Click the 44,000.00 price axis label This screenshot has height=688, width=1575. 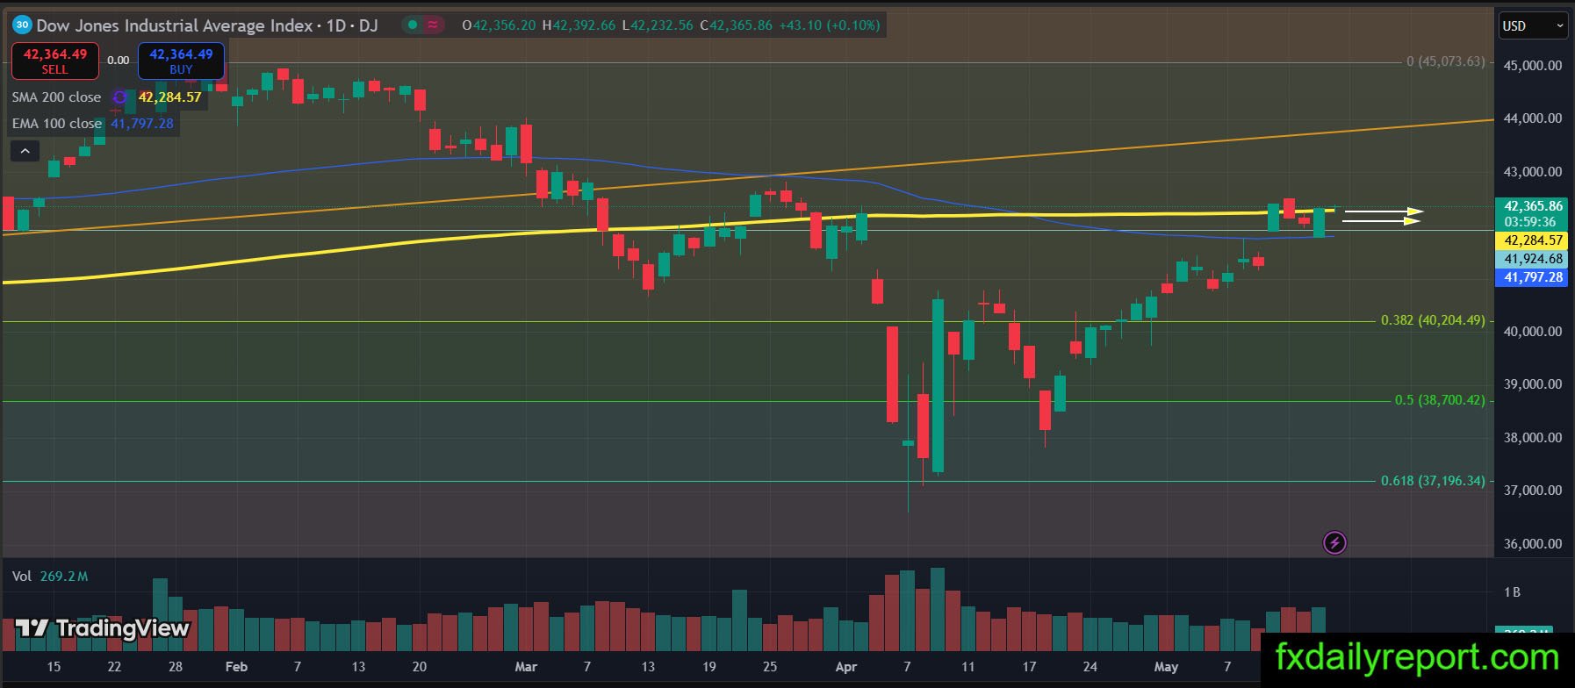[x=1533, y=118]
